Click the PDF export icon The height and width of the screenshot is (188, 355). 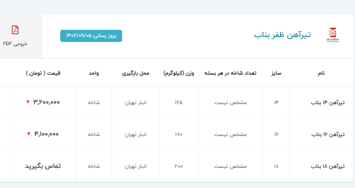pyautogui.click(x=15, y=30)
